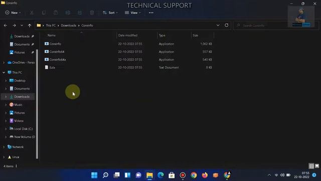This screenshot has width=321, height=181.
Task: Expand the OneDrive tree node
Action: [x=4, y=62]
